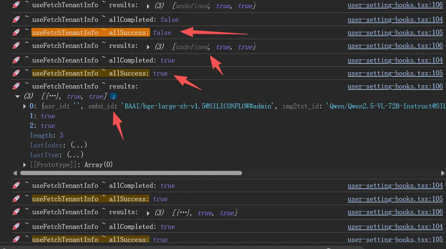The height and width of the screenshot is (249, 446).
Task: Click the 'false' value after allSuccess
Action: tap(162, 33)
